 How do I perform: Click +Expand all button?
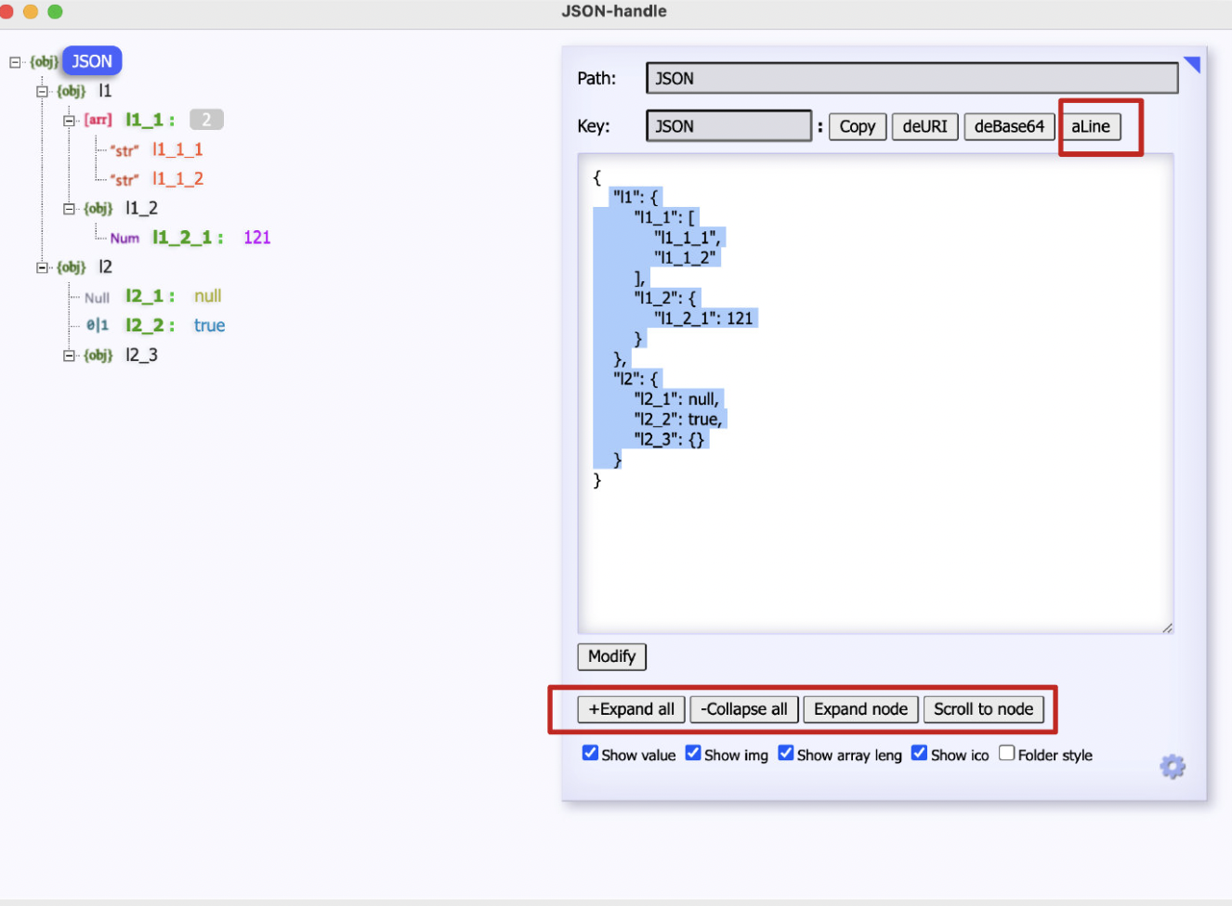[632, 709]
